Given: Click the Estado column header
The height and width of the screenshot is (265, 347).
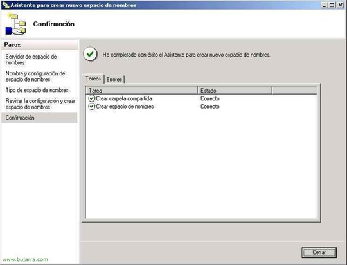Looking at the screenshot, I should pos(235,91).
